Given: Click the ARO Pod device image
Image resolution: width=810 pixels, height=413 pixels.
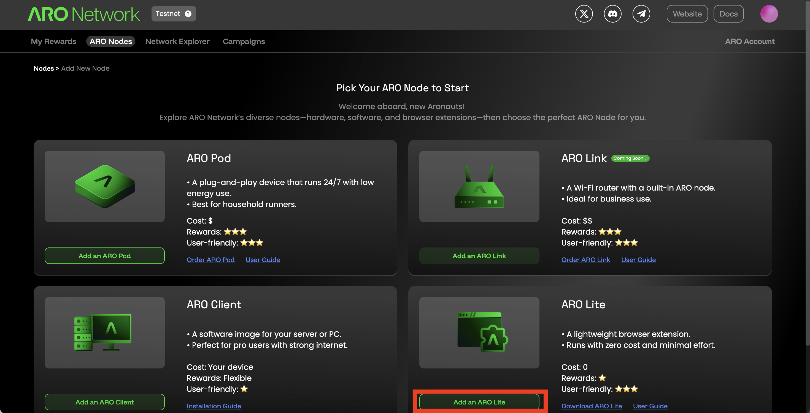Looking at the screenshot, I should click(x=104, y=186).
